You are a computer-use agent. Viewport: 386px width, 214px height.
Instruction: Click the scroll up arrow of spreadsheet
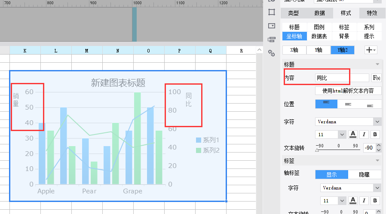coord(259,50)
